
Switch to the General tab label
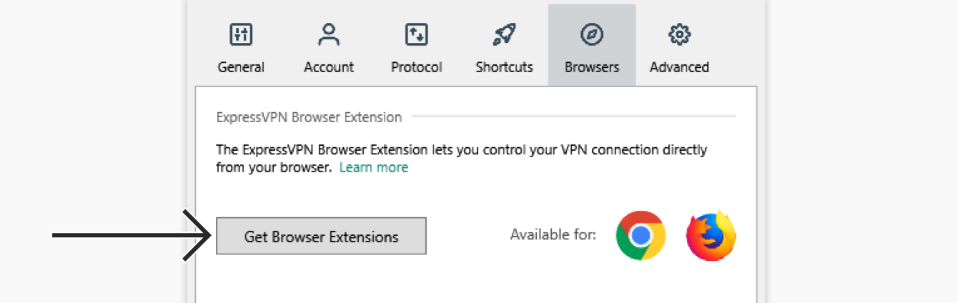click(241, 67)
